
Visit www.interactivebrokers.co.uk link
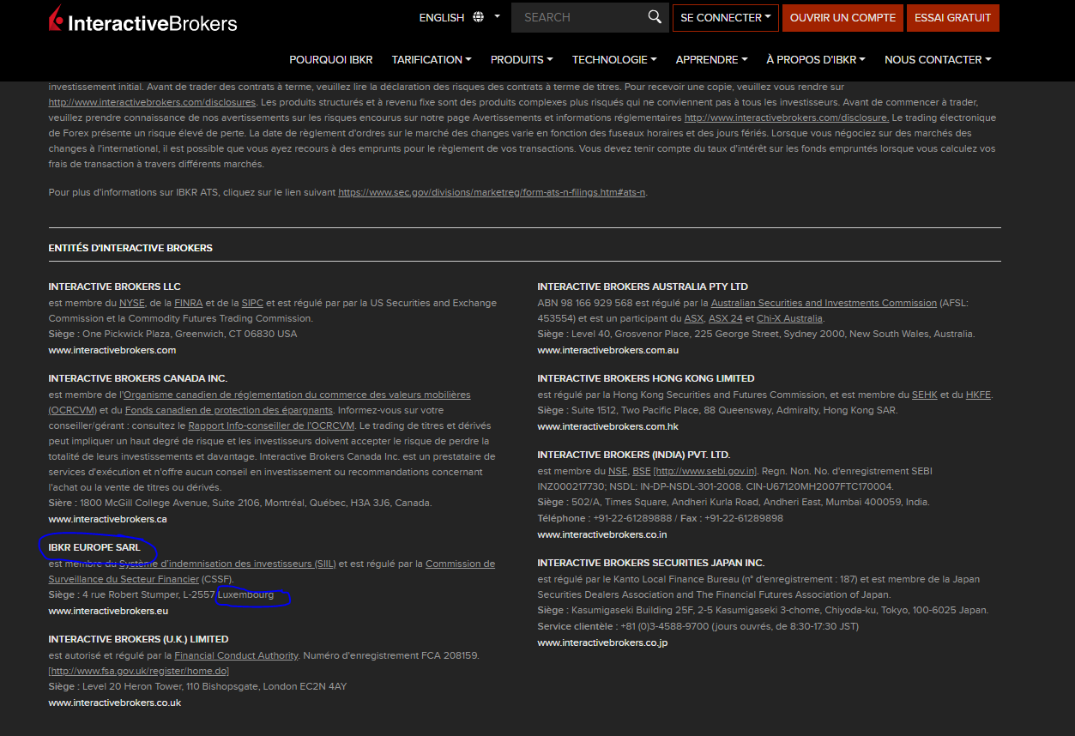click(115, 703)
